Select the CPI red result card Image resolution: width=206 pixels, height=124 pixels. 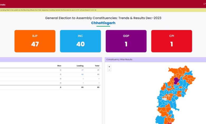coord(171,41)
